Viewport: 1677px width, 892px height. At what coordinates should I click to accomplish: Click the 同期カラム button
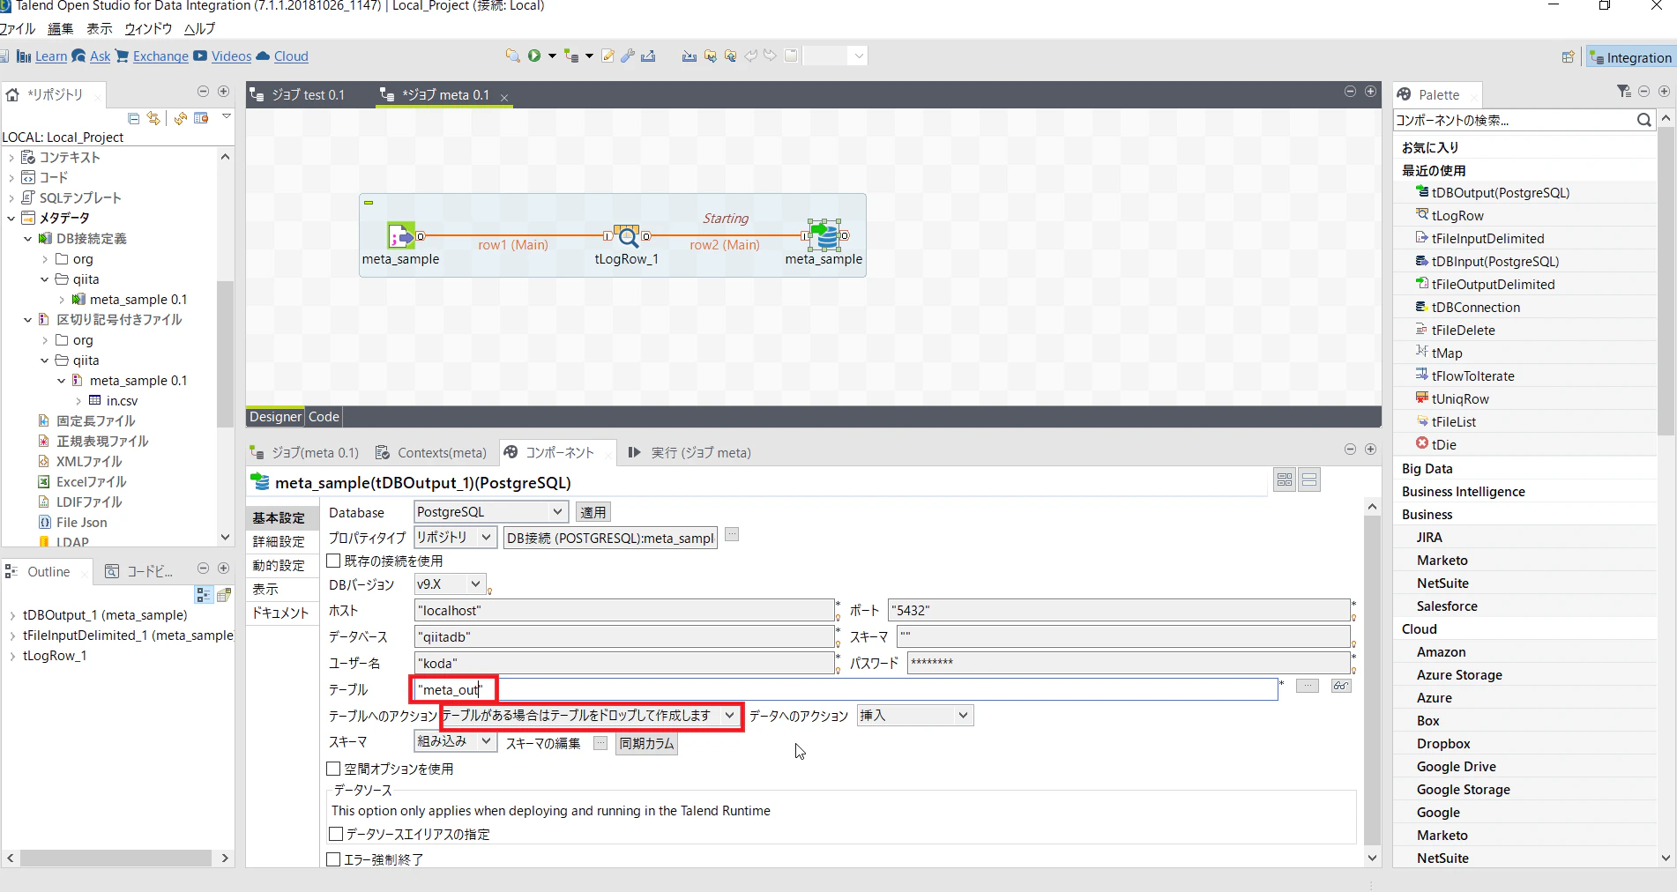click(646, 743)
